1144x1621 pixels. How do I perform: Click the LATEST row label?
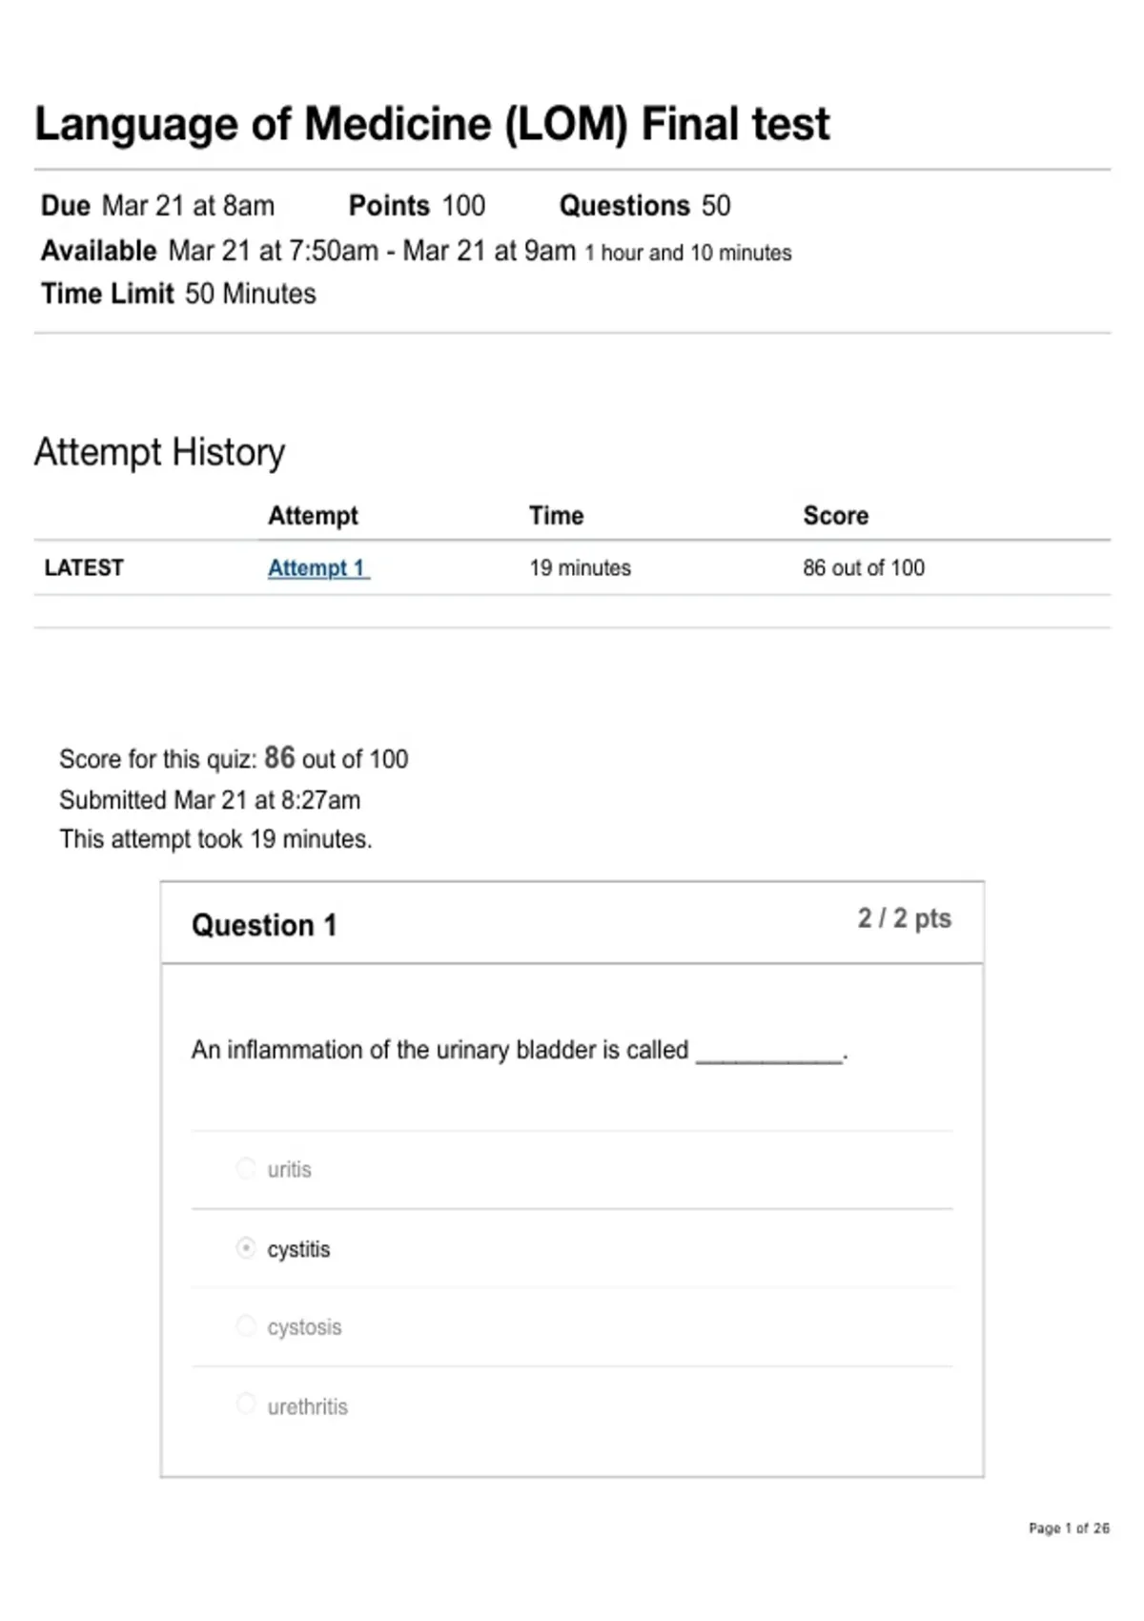pos(84,568)
